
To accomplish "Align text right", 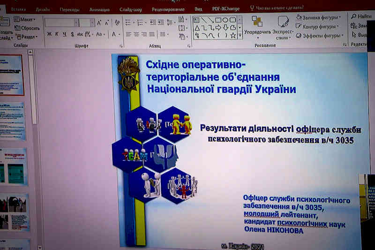I will click(144, 35).
